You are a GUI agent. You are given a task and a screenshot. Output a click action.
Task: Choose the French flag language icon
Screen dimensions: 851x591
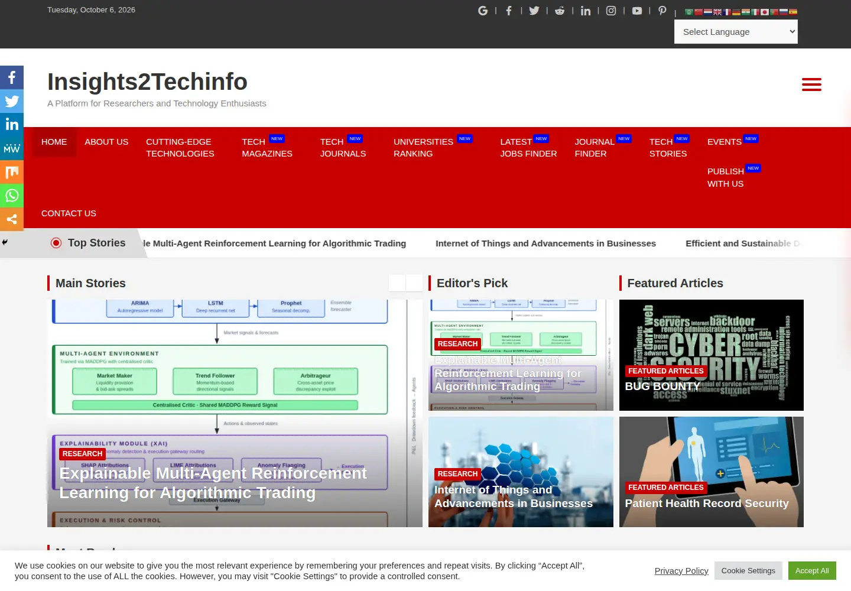coord(727,12)
